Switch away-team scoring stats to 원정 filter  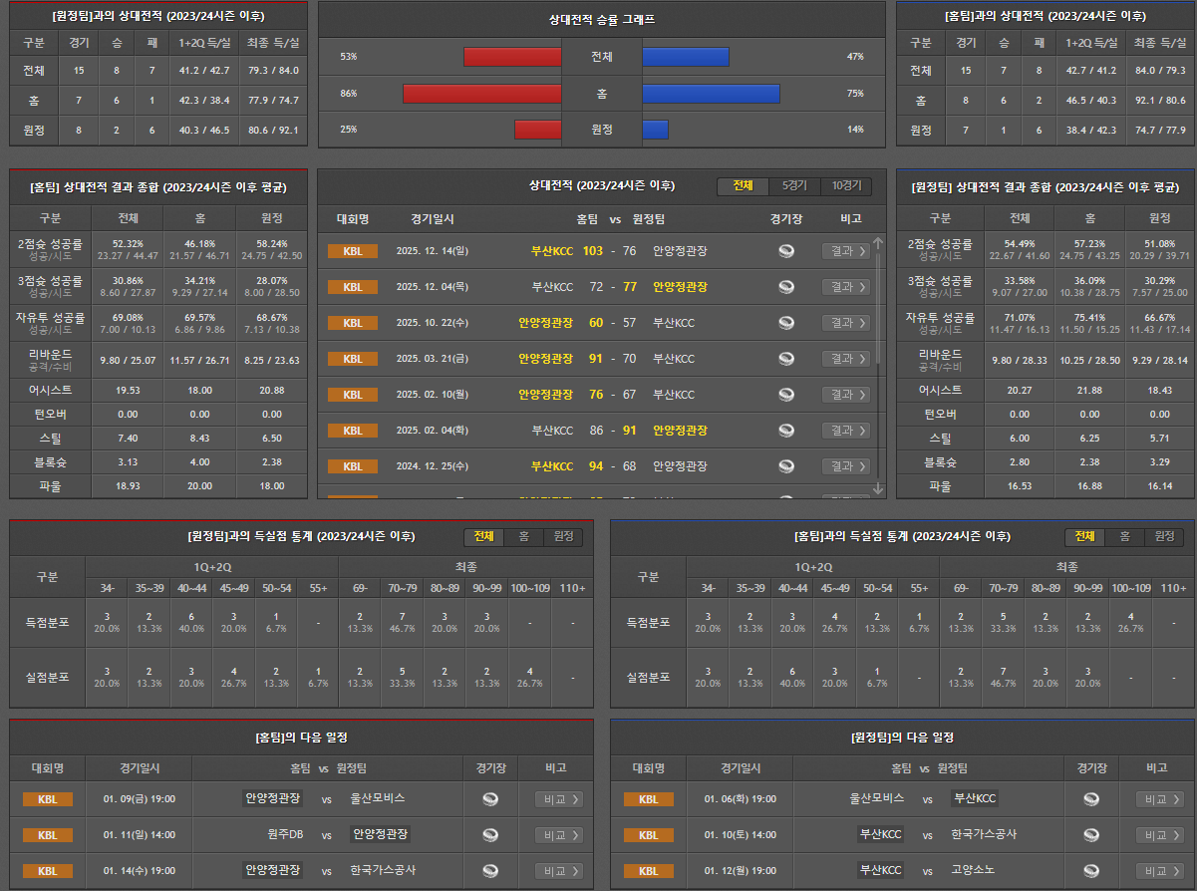click(563, 537)
